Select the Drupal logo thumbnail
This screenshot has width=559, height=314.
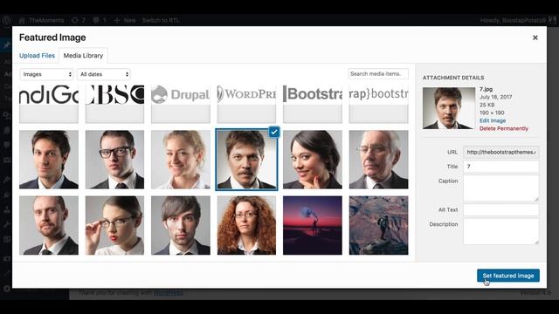(x=181, y=104)
